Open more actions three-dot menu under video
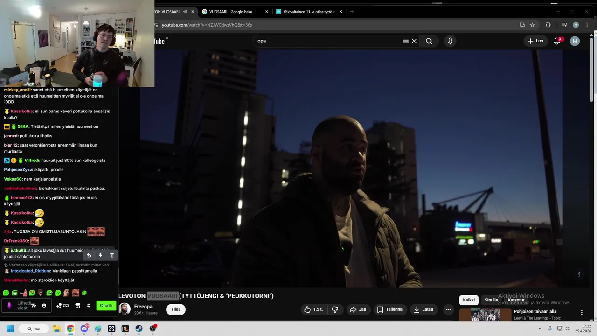 449,309
